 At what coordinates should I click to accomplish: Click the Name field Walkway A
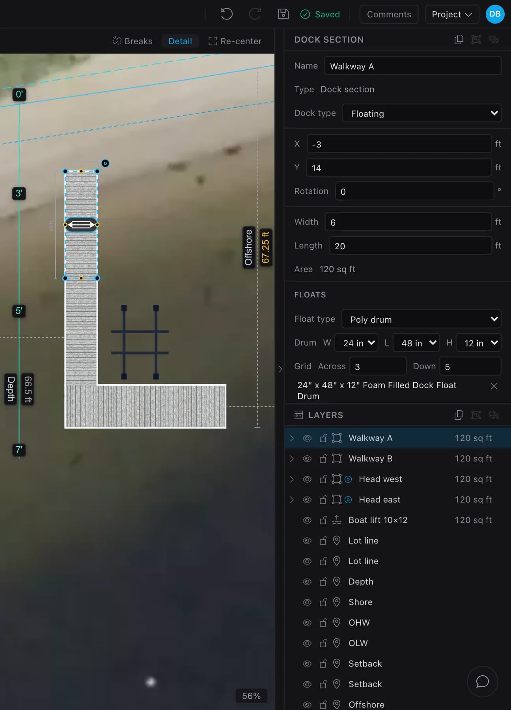(x=412, y=66)
